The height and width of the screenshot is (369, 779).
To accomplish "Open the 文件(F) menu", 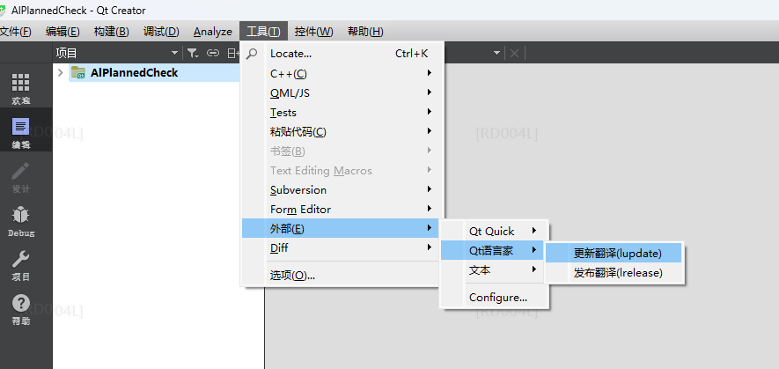I will point(15,32).
